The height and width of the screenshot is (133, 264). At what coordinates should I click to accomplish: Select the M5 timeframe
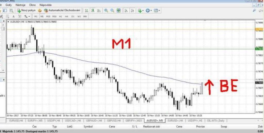click(x=42, y=16)
